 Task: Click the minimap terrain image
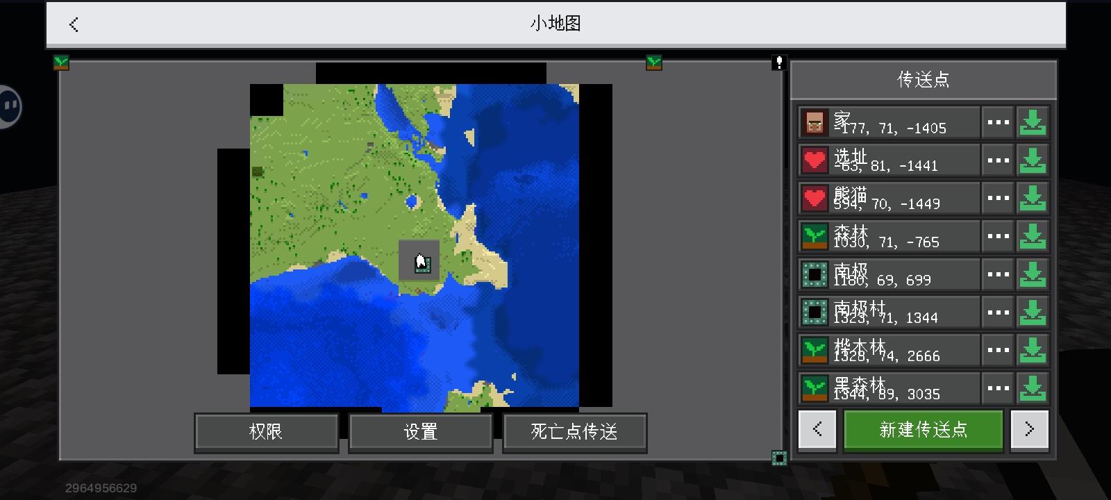pos(415,248)
